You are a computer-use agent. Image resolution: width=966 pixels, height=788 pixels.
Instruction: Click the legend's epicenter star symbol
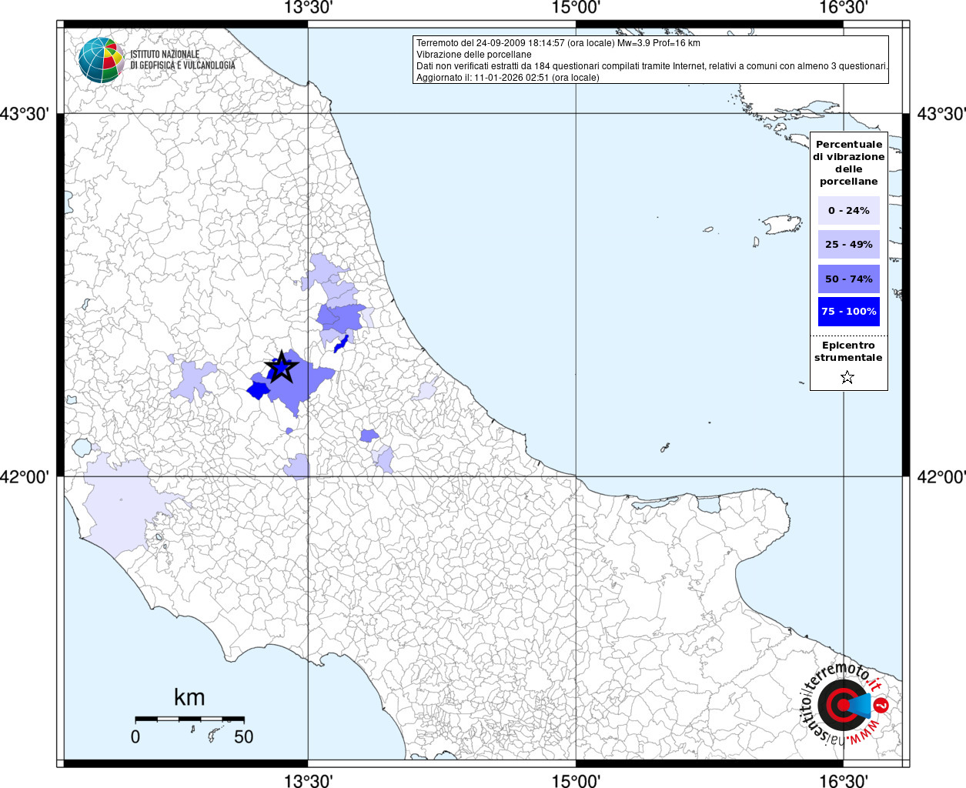click(x=847, y=377)
